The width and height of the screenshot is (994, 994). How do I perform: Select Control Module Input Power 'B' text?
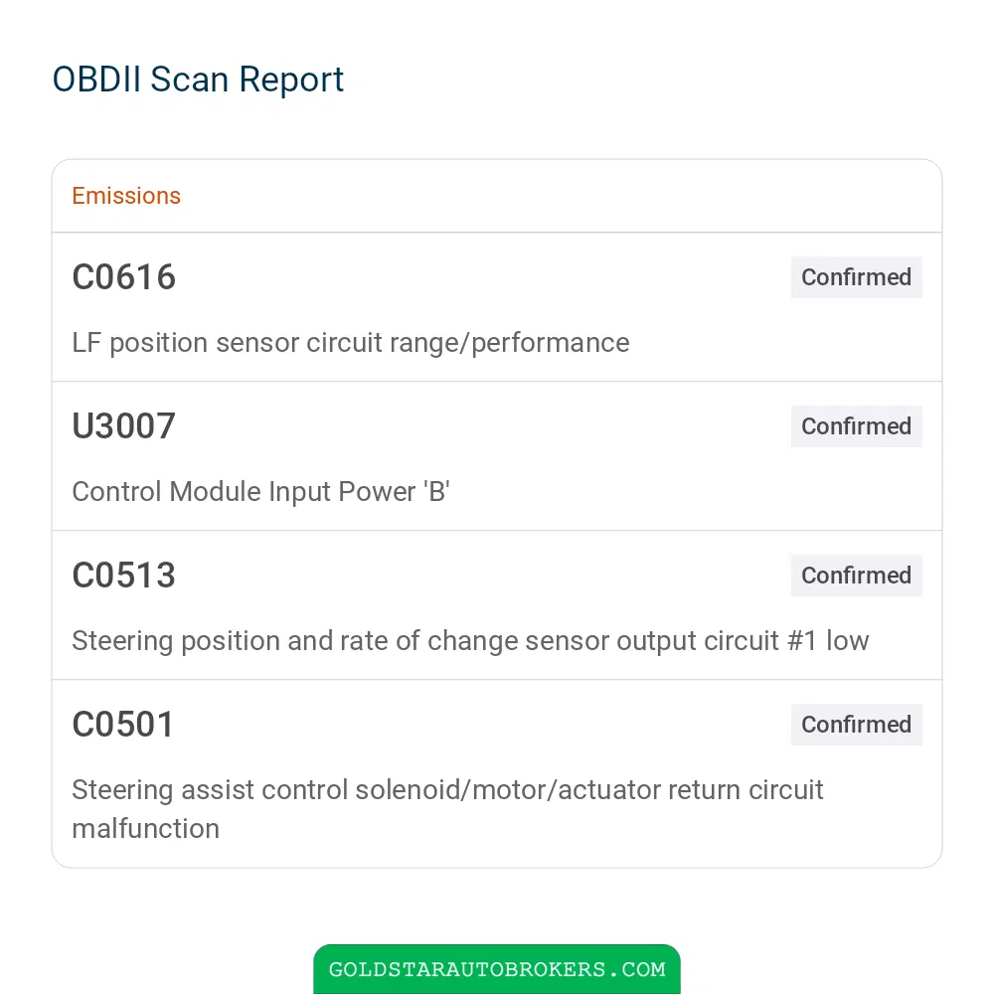[260, 492]
